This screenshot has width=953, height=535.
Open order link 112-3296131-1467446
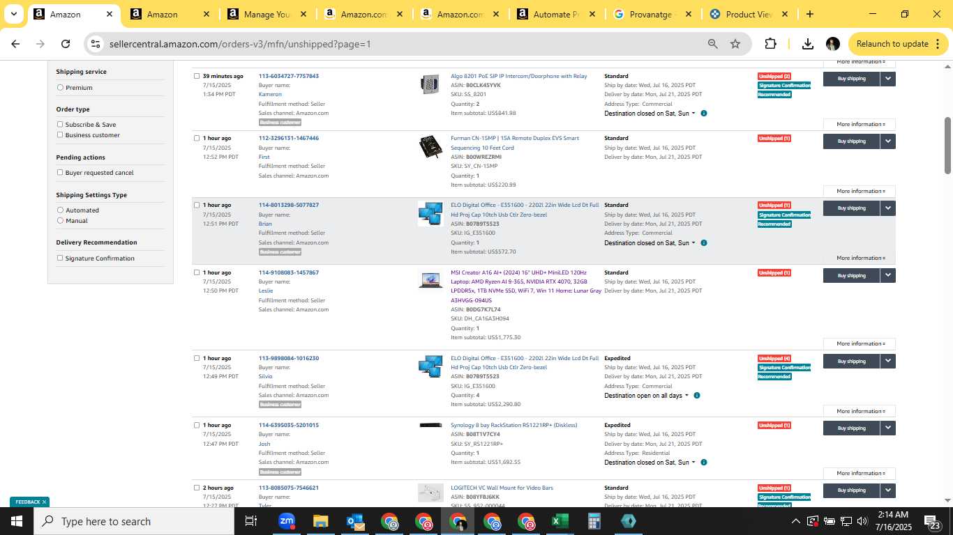click(289, 138)
